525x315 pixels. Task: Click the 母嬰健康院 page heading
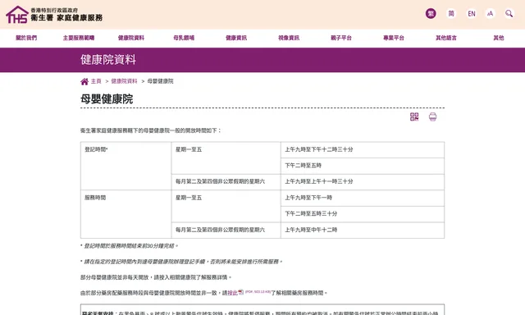(x=107, y=99)
